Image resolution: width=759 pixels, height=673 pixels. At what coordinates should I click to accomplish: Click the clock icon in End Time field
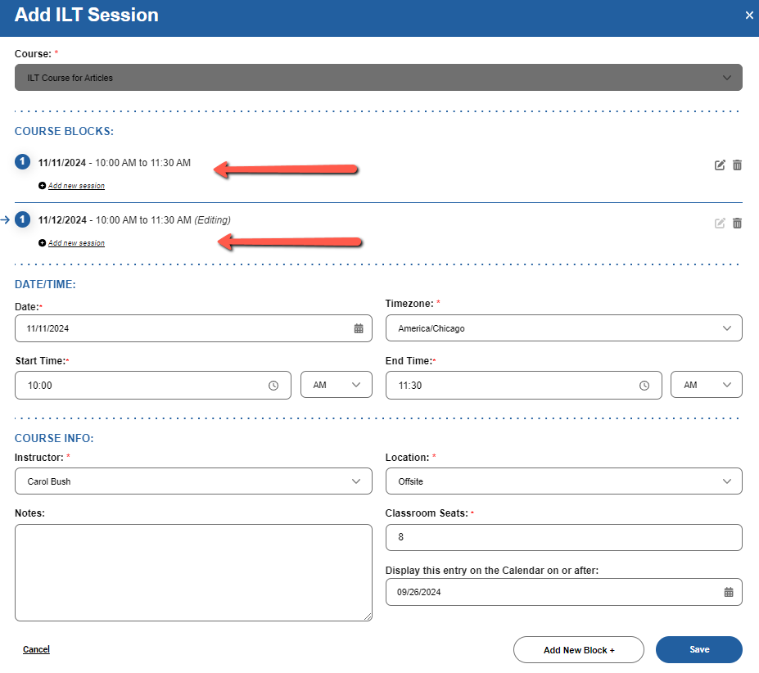click(644, 384)
